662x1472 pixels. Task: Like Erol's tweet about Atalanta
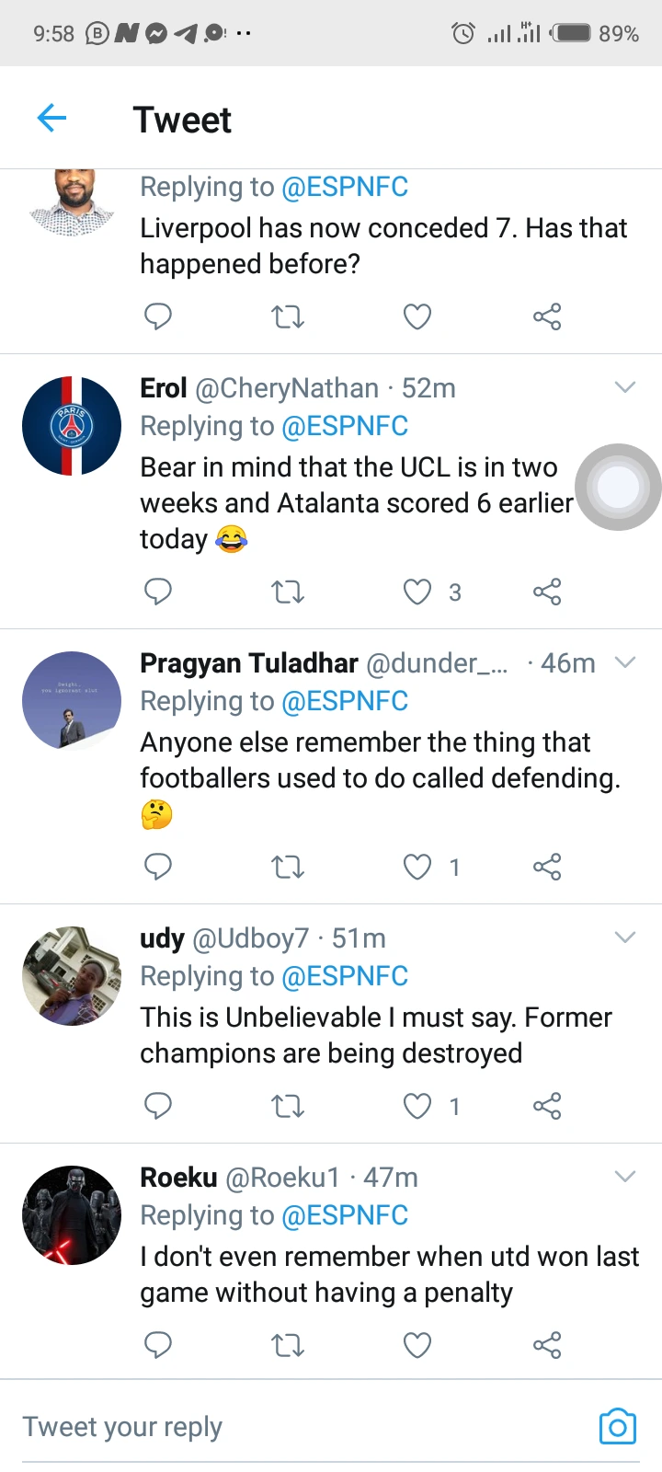[417, 592]
